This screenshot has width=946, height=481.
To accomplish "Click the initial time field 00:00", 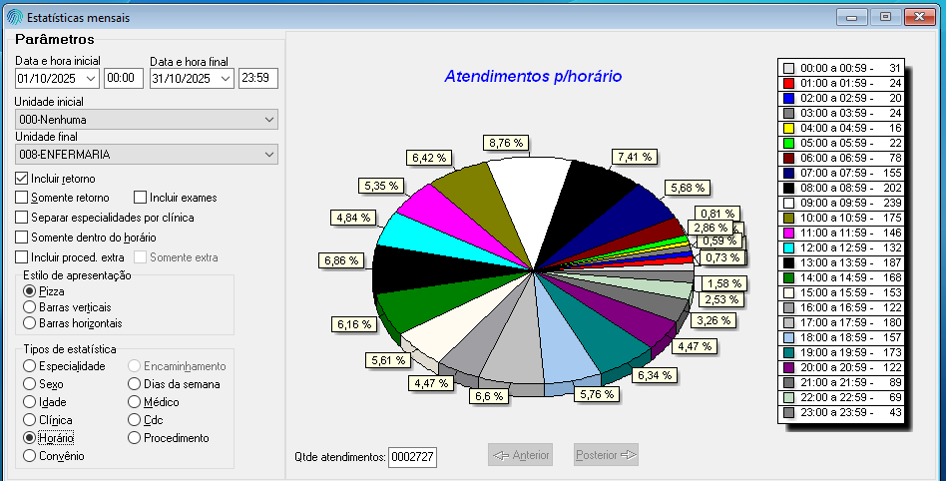I will pos(124,78).
